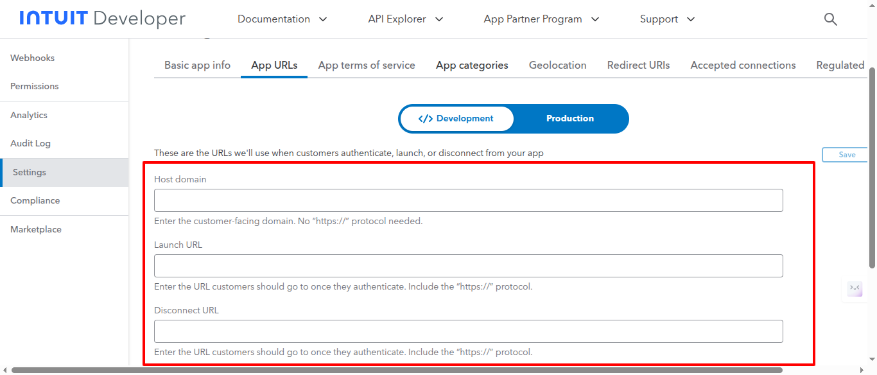Go to the Geolocation tab

point(557,65)
